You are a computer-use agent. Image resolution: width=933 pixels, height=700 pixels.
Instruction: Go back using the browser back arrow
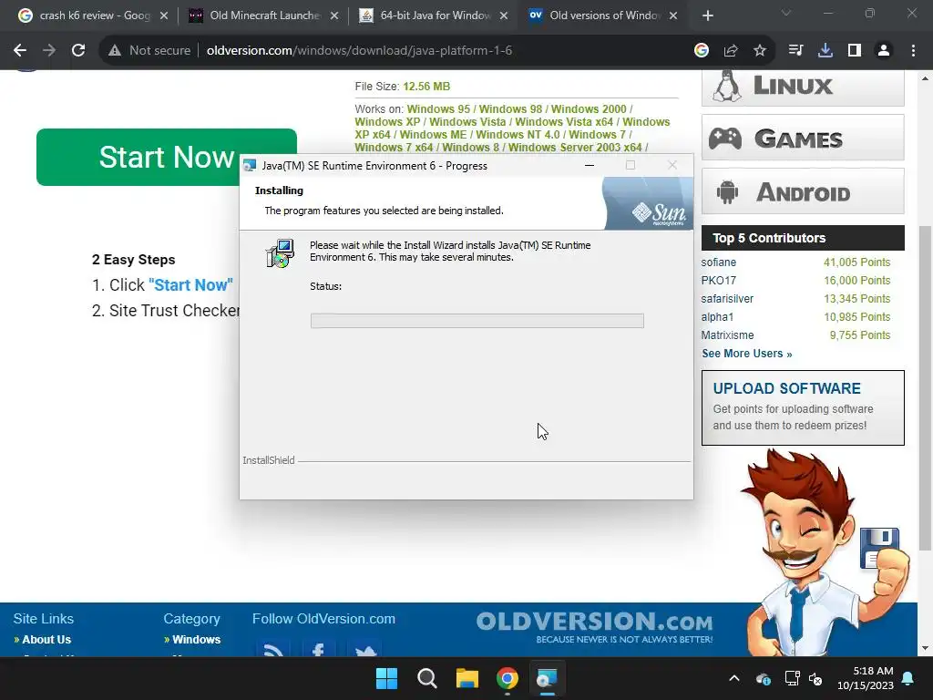pos(20,51)
